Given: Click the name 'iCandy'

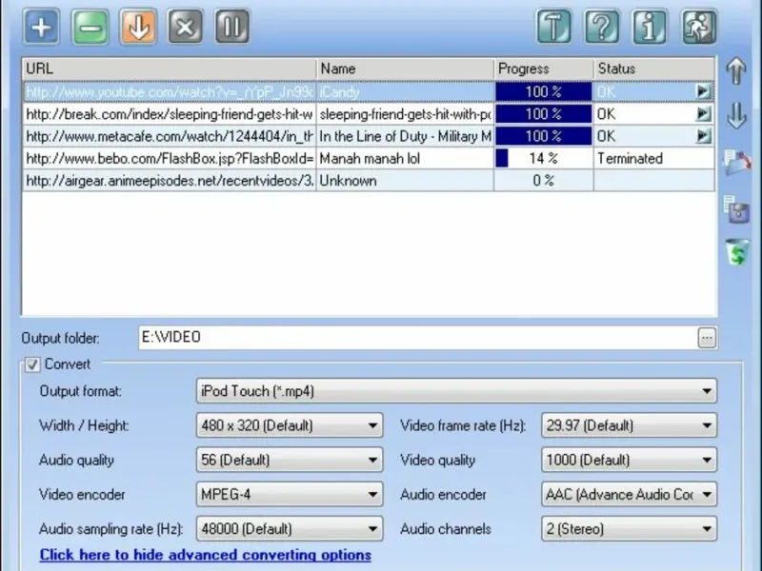Looking at the screenshot, I should coord(340,92).
